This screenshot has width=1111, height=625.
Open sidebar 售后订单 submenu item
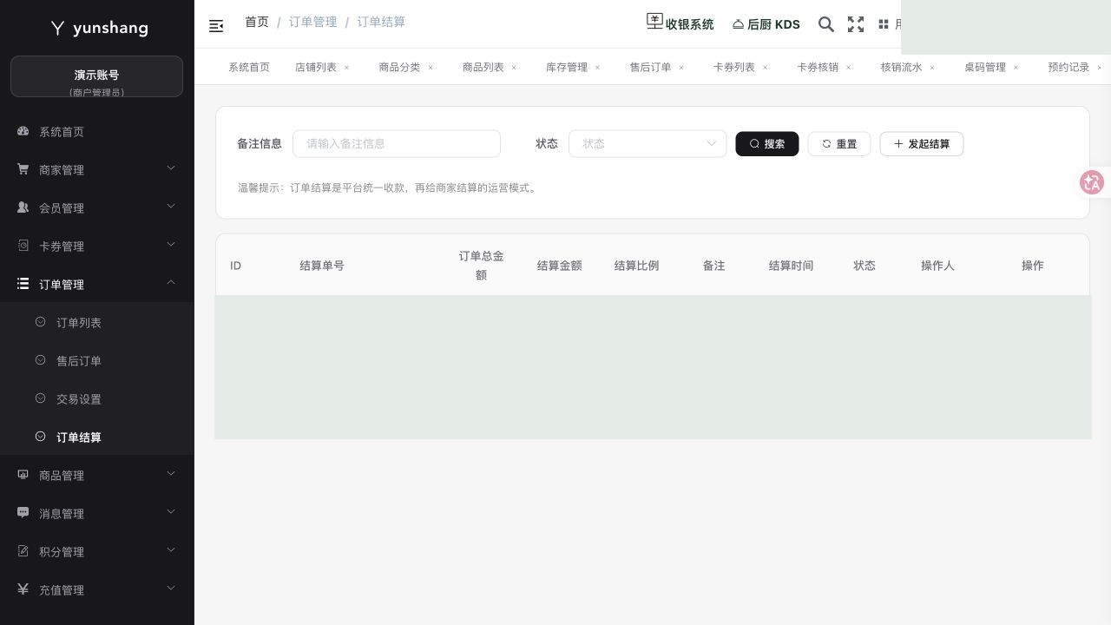97,361
